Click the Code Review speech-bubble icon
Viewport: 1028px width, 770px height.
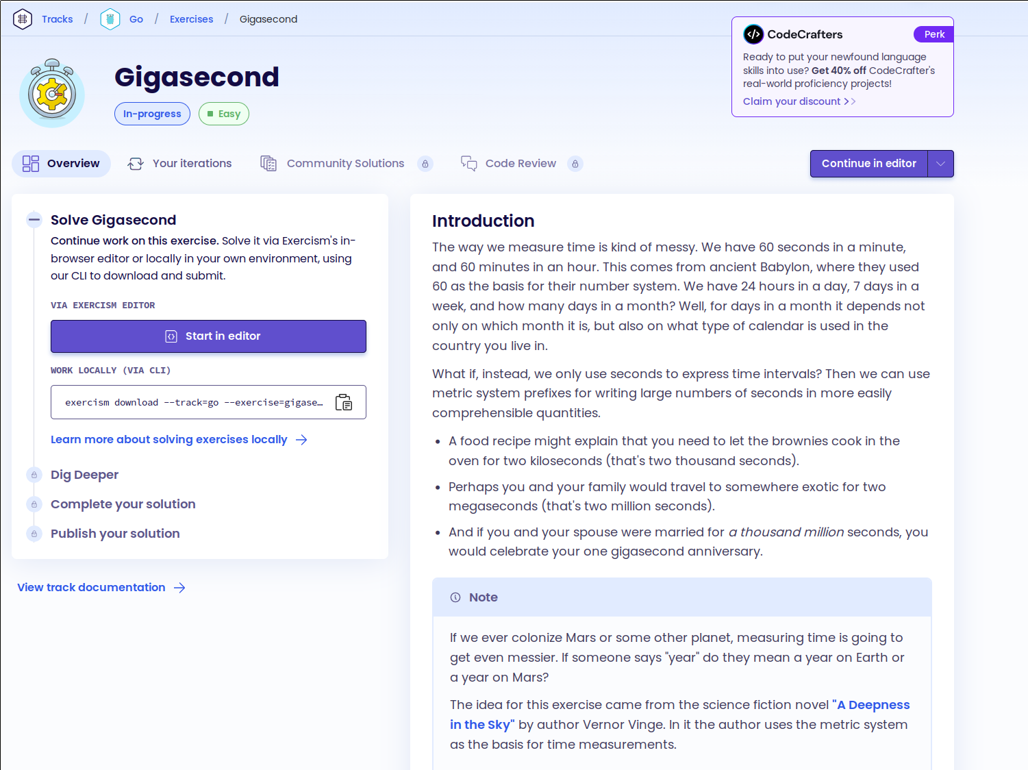469,164
